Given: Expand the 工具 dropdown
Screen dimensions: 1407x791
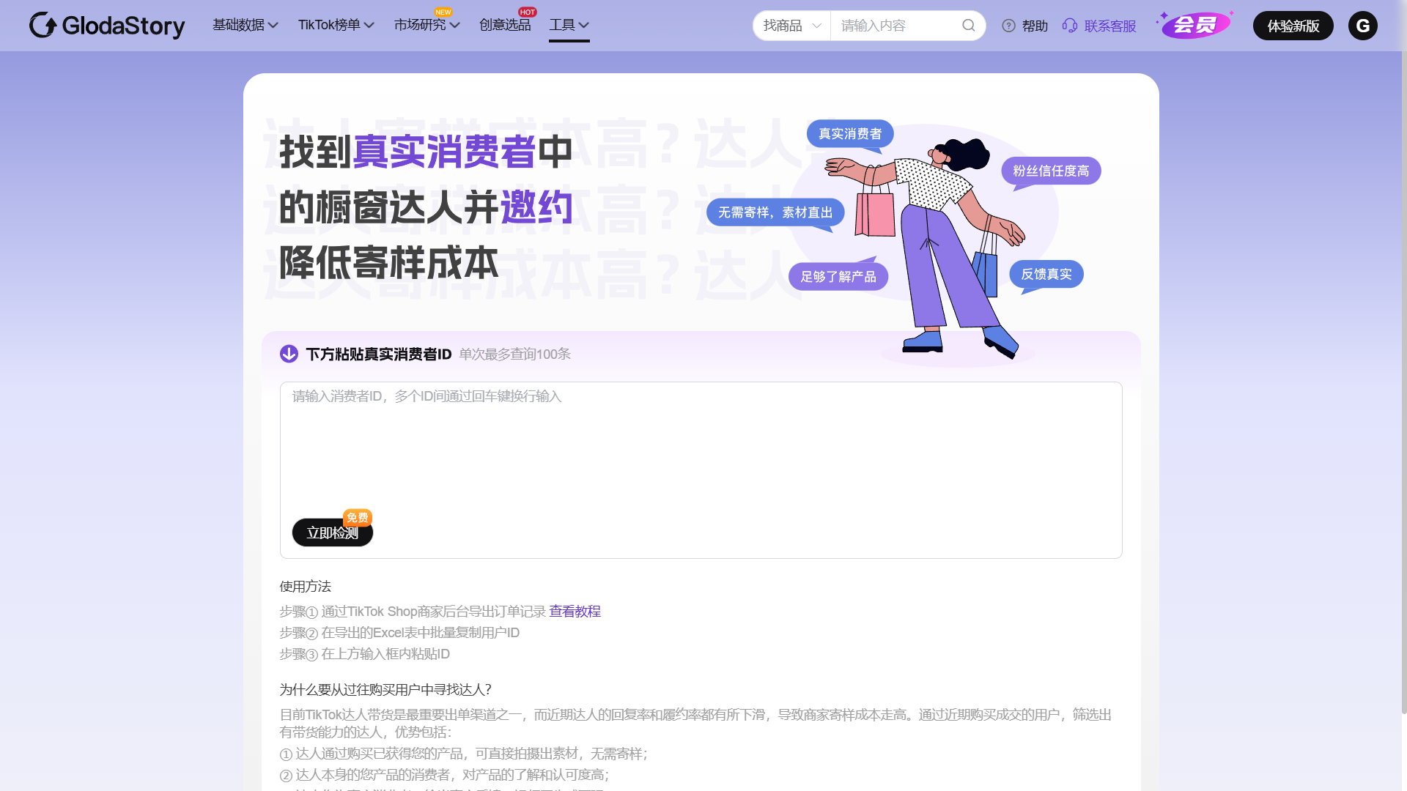Looking at the screenshot, I should click(x=569, y=24).
